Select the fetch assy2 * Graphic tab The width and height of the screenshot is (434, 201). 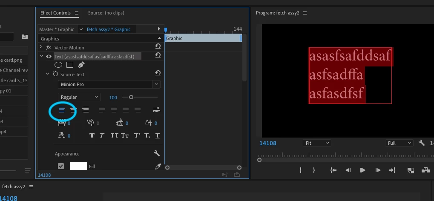coord(109,29)
